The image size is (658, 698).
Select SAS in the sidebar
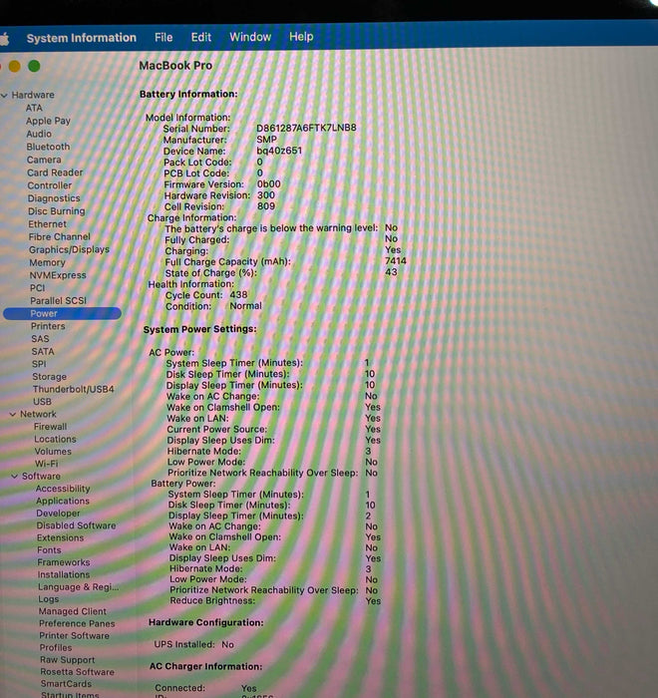click(40, 339)
